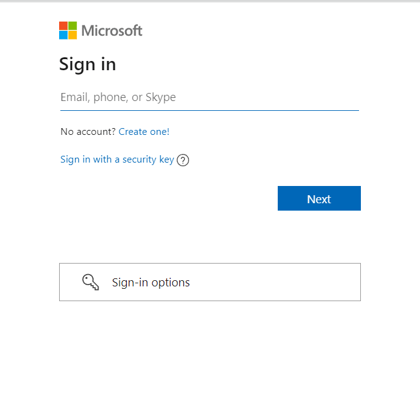Click the red square of Microsoft logo

pos(63,26)
